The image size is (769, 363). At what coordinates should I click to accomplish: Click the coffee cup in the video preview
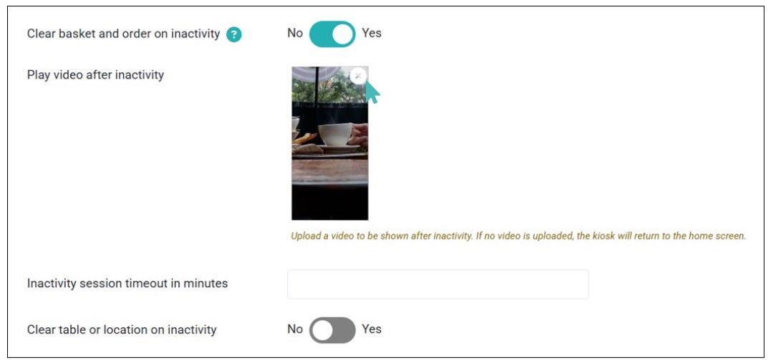pos(335,133)
